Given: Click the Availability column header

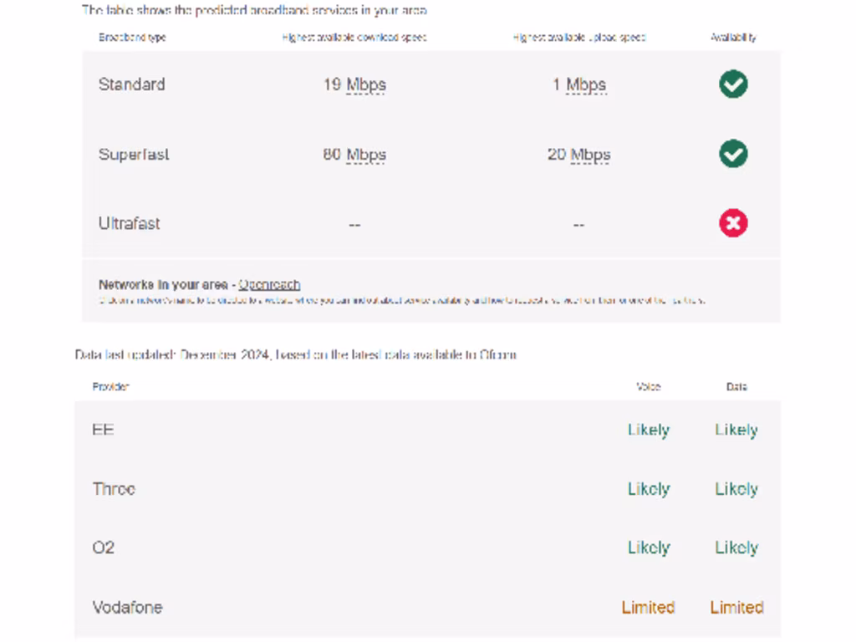Looking at the screenshot, I should [x=733, y=38].
